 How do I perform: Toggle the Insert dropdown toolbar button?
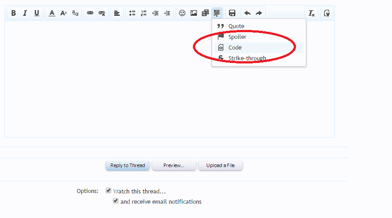pyautogui.click(x=217, y=13)
